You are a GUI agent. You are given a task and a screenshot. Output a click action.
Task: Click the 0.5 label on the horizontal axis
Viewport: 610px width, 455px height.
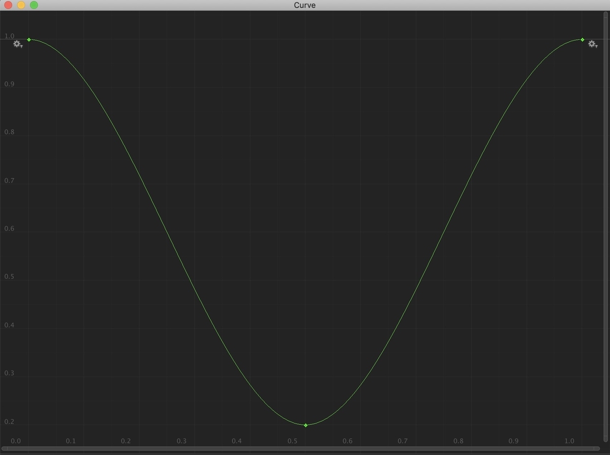point(292,441)
